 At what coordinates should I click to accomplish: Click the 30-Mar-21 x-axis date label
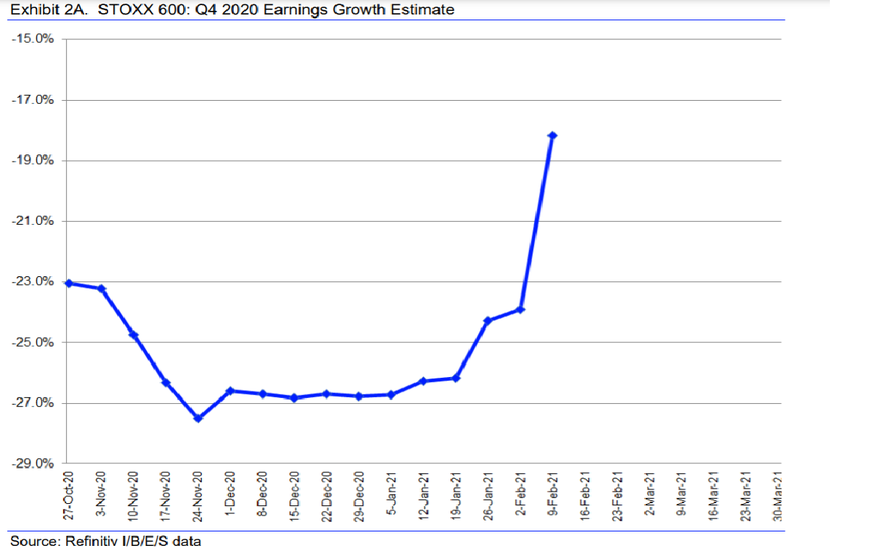point(778,494)
